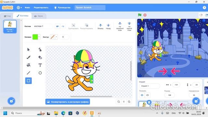The image size is (208, 117).
Task: Click the canvas vertical scrollbar
Action: (x=131, y=71)
